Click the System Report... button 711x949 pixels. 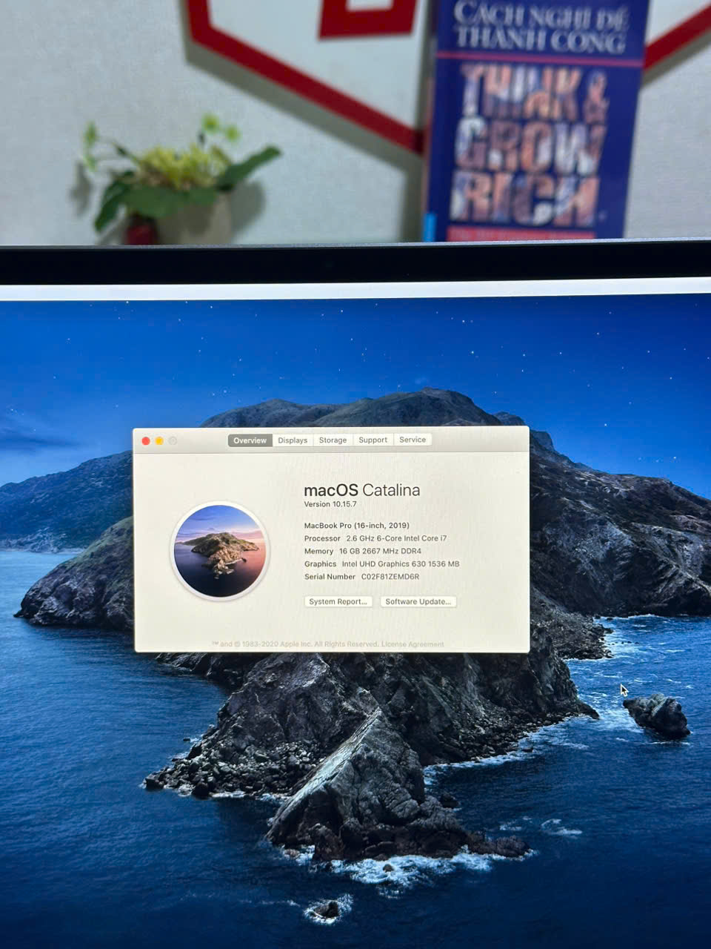(x=338, y=601)
